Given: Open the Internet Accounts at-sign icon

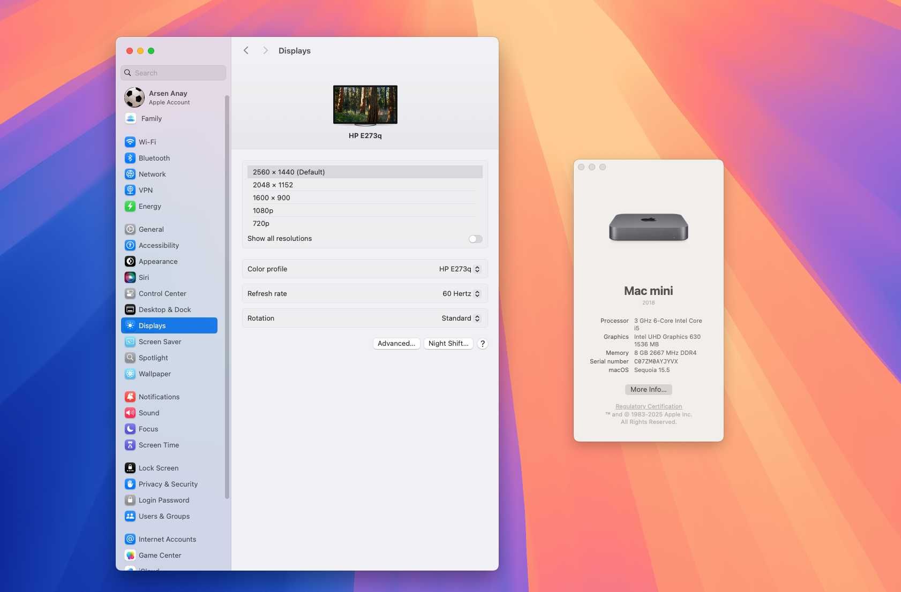Looking at the screenshot, I should (x=130, y=539).
